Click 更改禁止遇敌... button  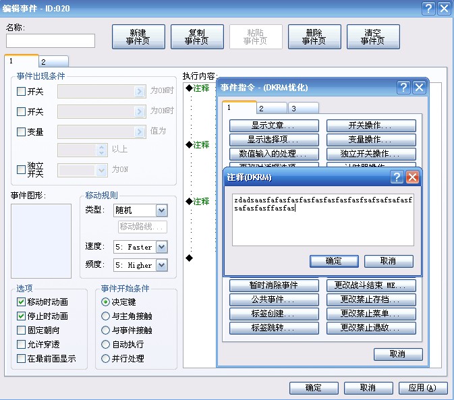point(371,328)
